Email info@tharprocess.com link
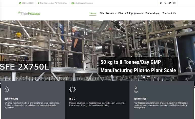Image resolution: width=195 pixels, height=119 pixels. point(84,3)
